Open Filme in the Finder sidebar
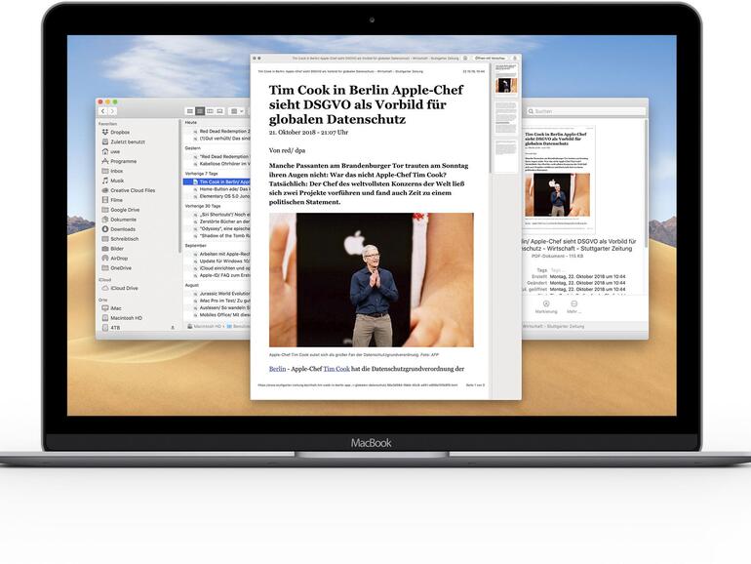Viewport: 751px width, 564px height. coord(112,200)
